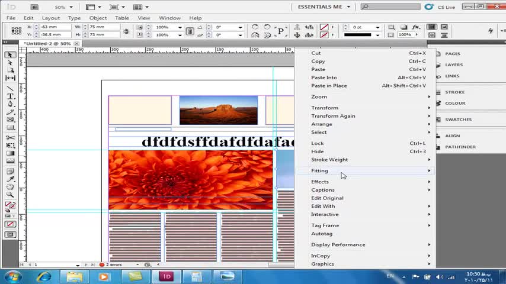This screenshot has width=506, height=284.
Task: Select the Selection tool arrow
Action: click(x=9, y=55)
